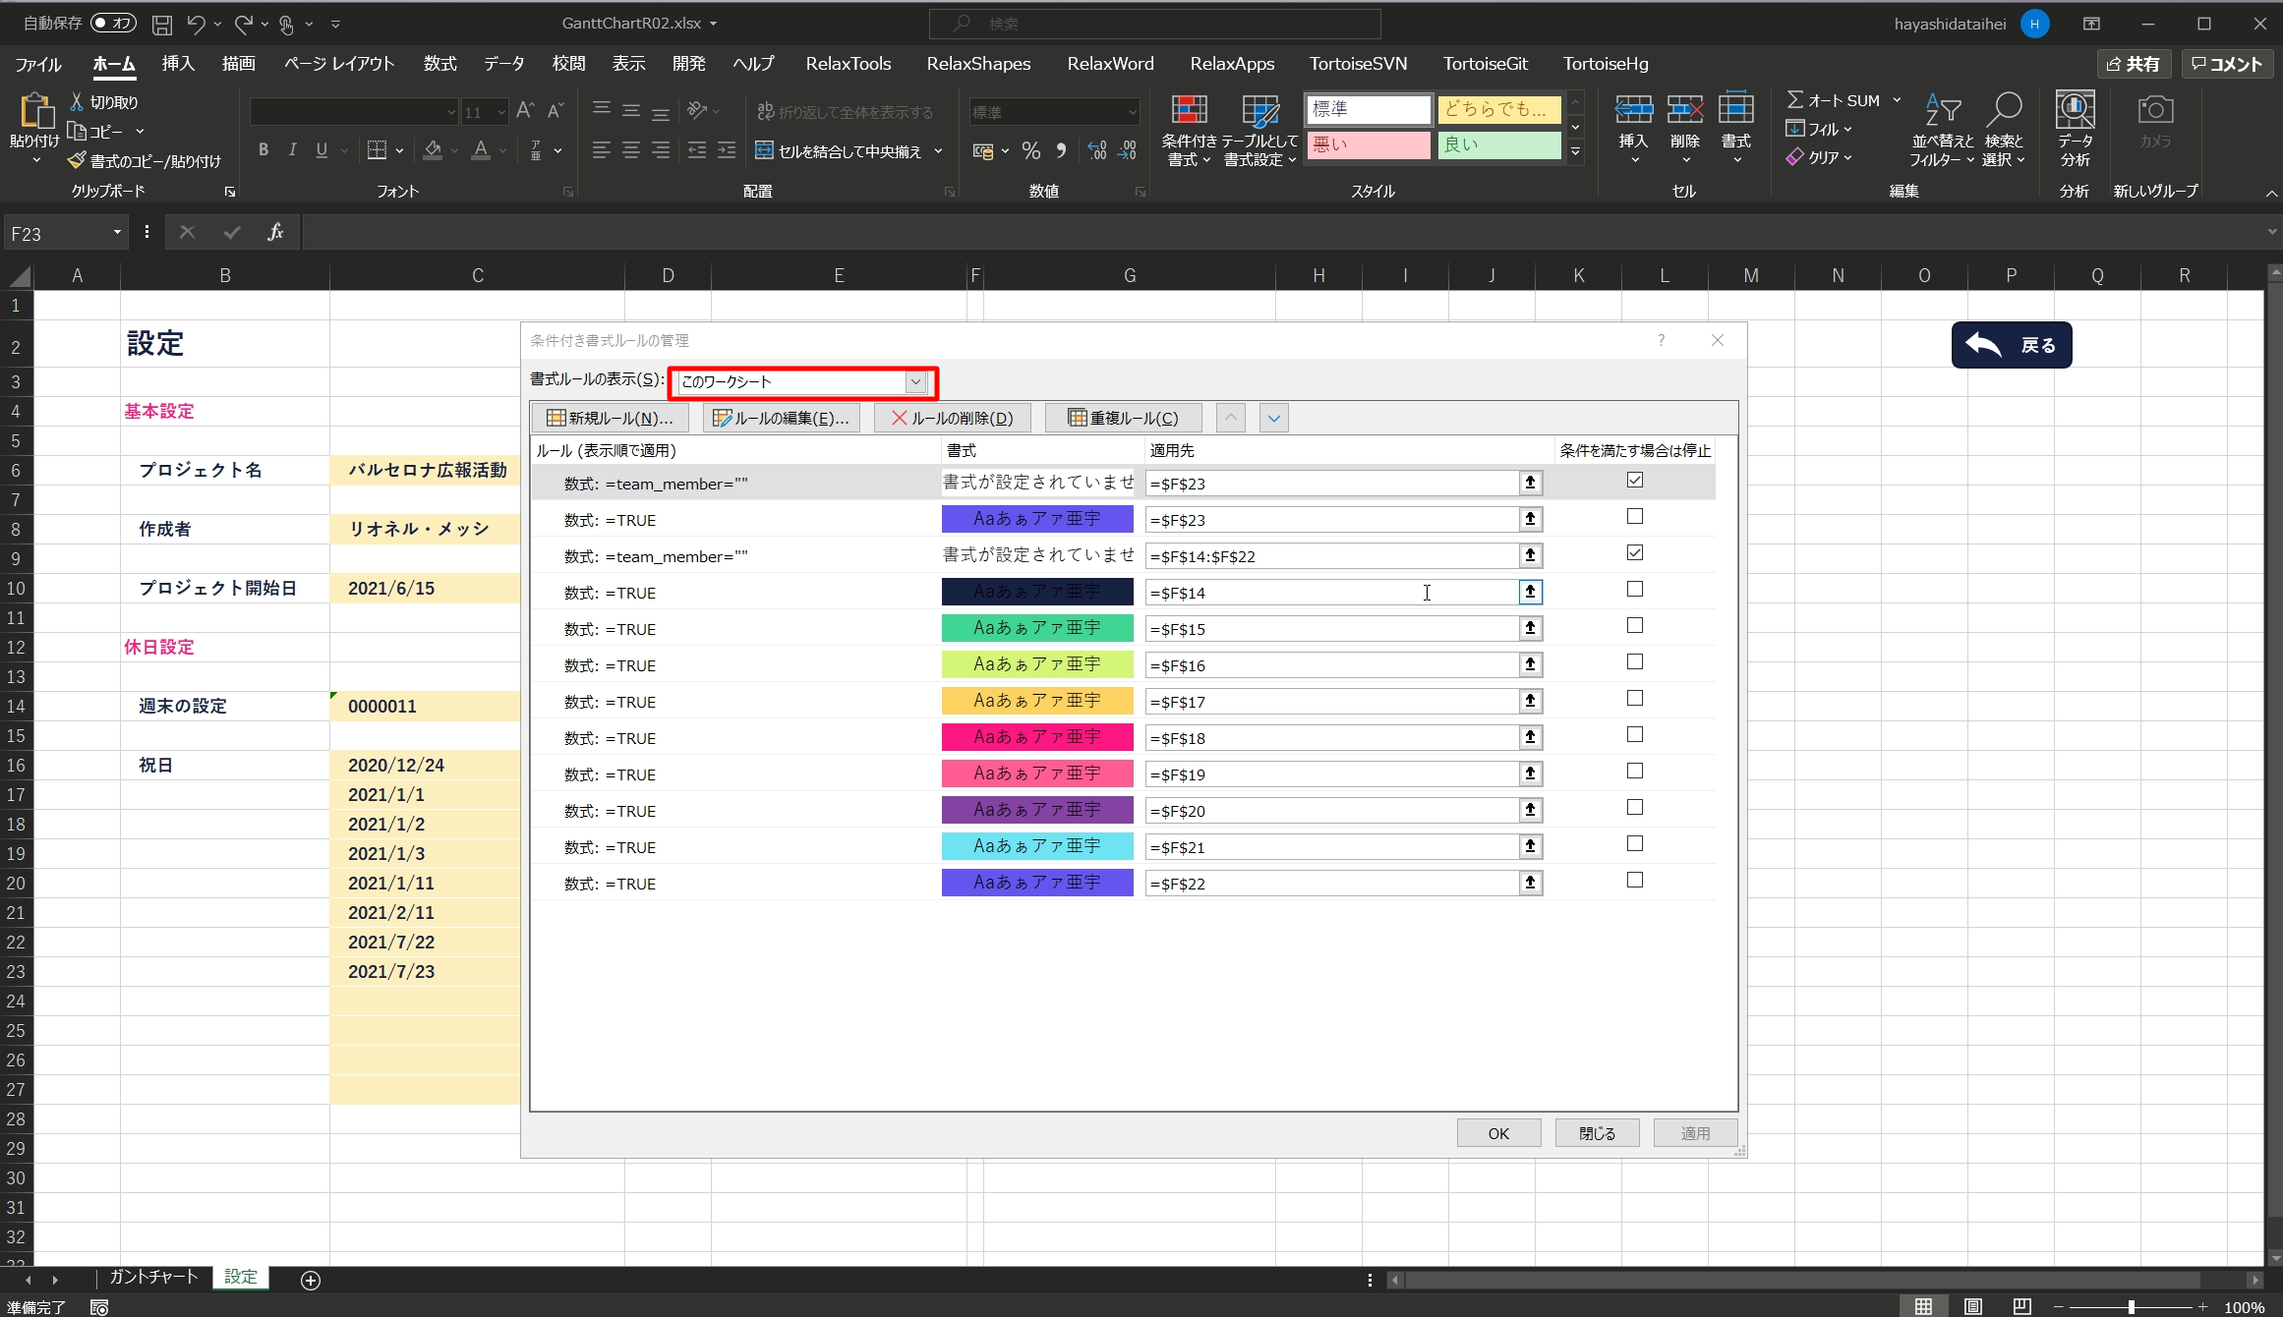
Task: Click the Insert Cells ribbon icon
Action: coord(1633,110)
